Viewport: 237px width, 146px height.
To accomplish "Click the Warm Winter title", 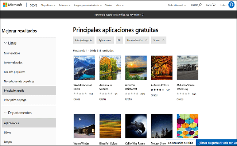I will point(81,143).
